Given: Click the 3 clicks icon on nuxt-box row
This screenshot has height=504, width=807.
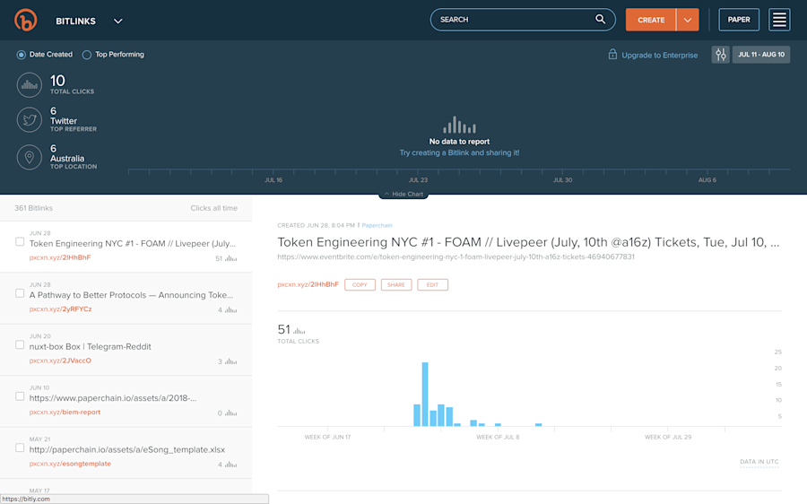Looking at the screenshot, I should (x=230, y=361).
